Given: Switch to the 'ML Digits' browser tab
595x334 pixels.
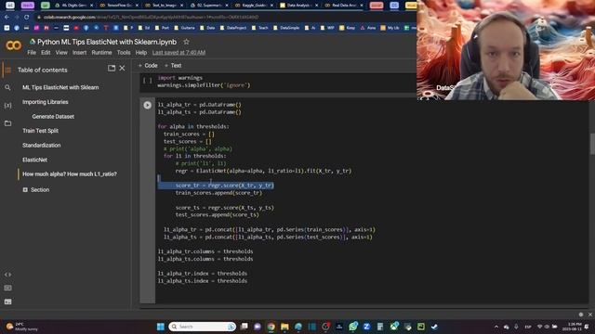Looking at the screenshot, I should 73,6.
